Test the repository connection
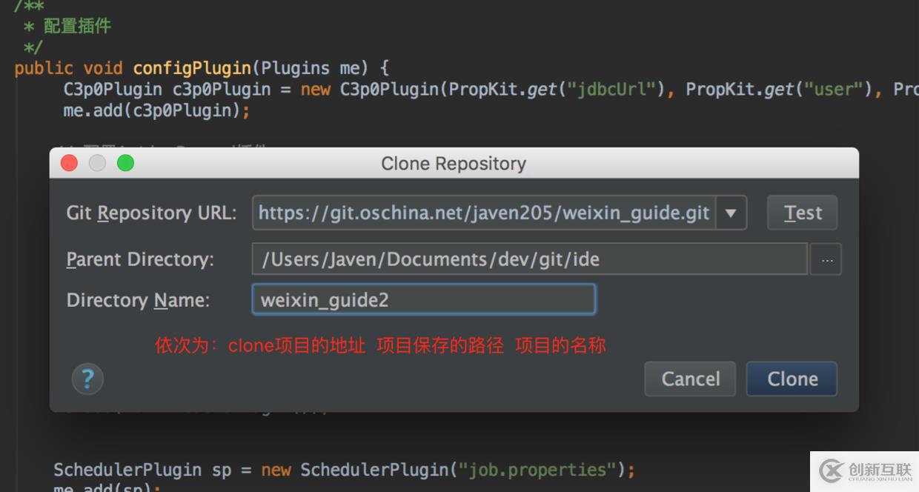This screenshot has width=919, height=492. (803, 213)
